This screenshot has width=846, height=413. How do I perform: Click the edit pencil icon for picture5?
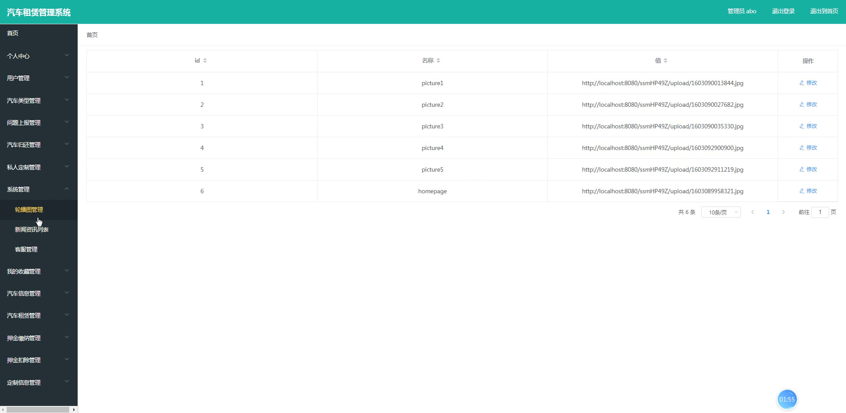tap(802, 169)
